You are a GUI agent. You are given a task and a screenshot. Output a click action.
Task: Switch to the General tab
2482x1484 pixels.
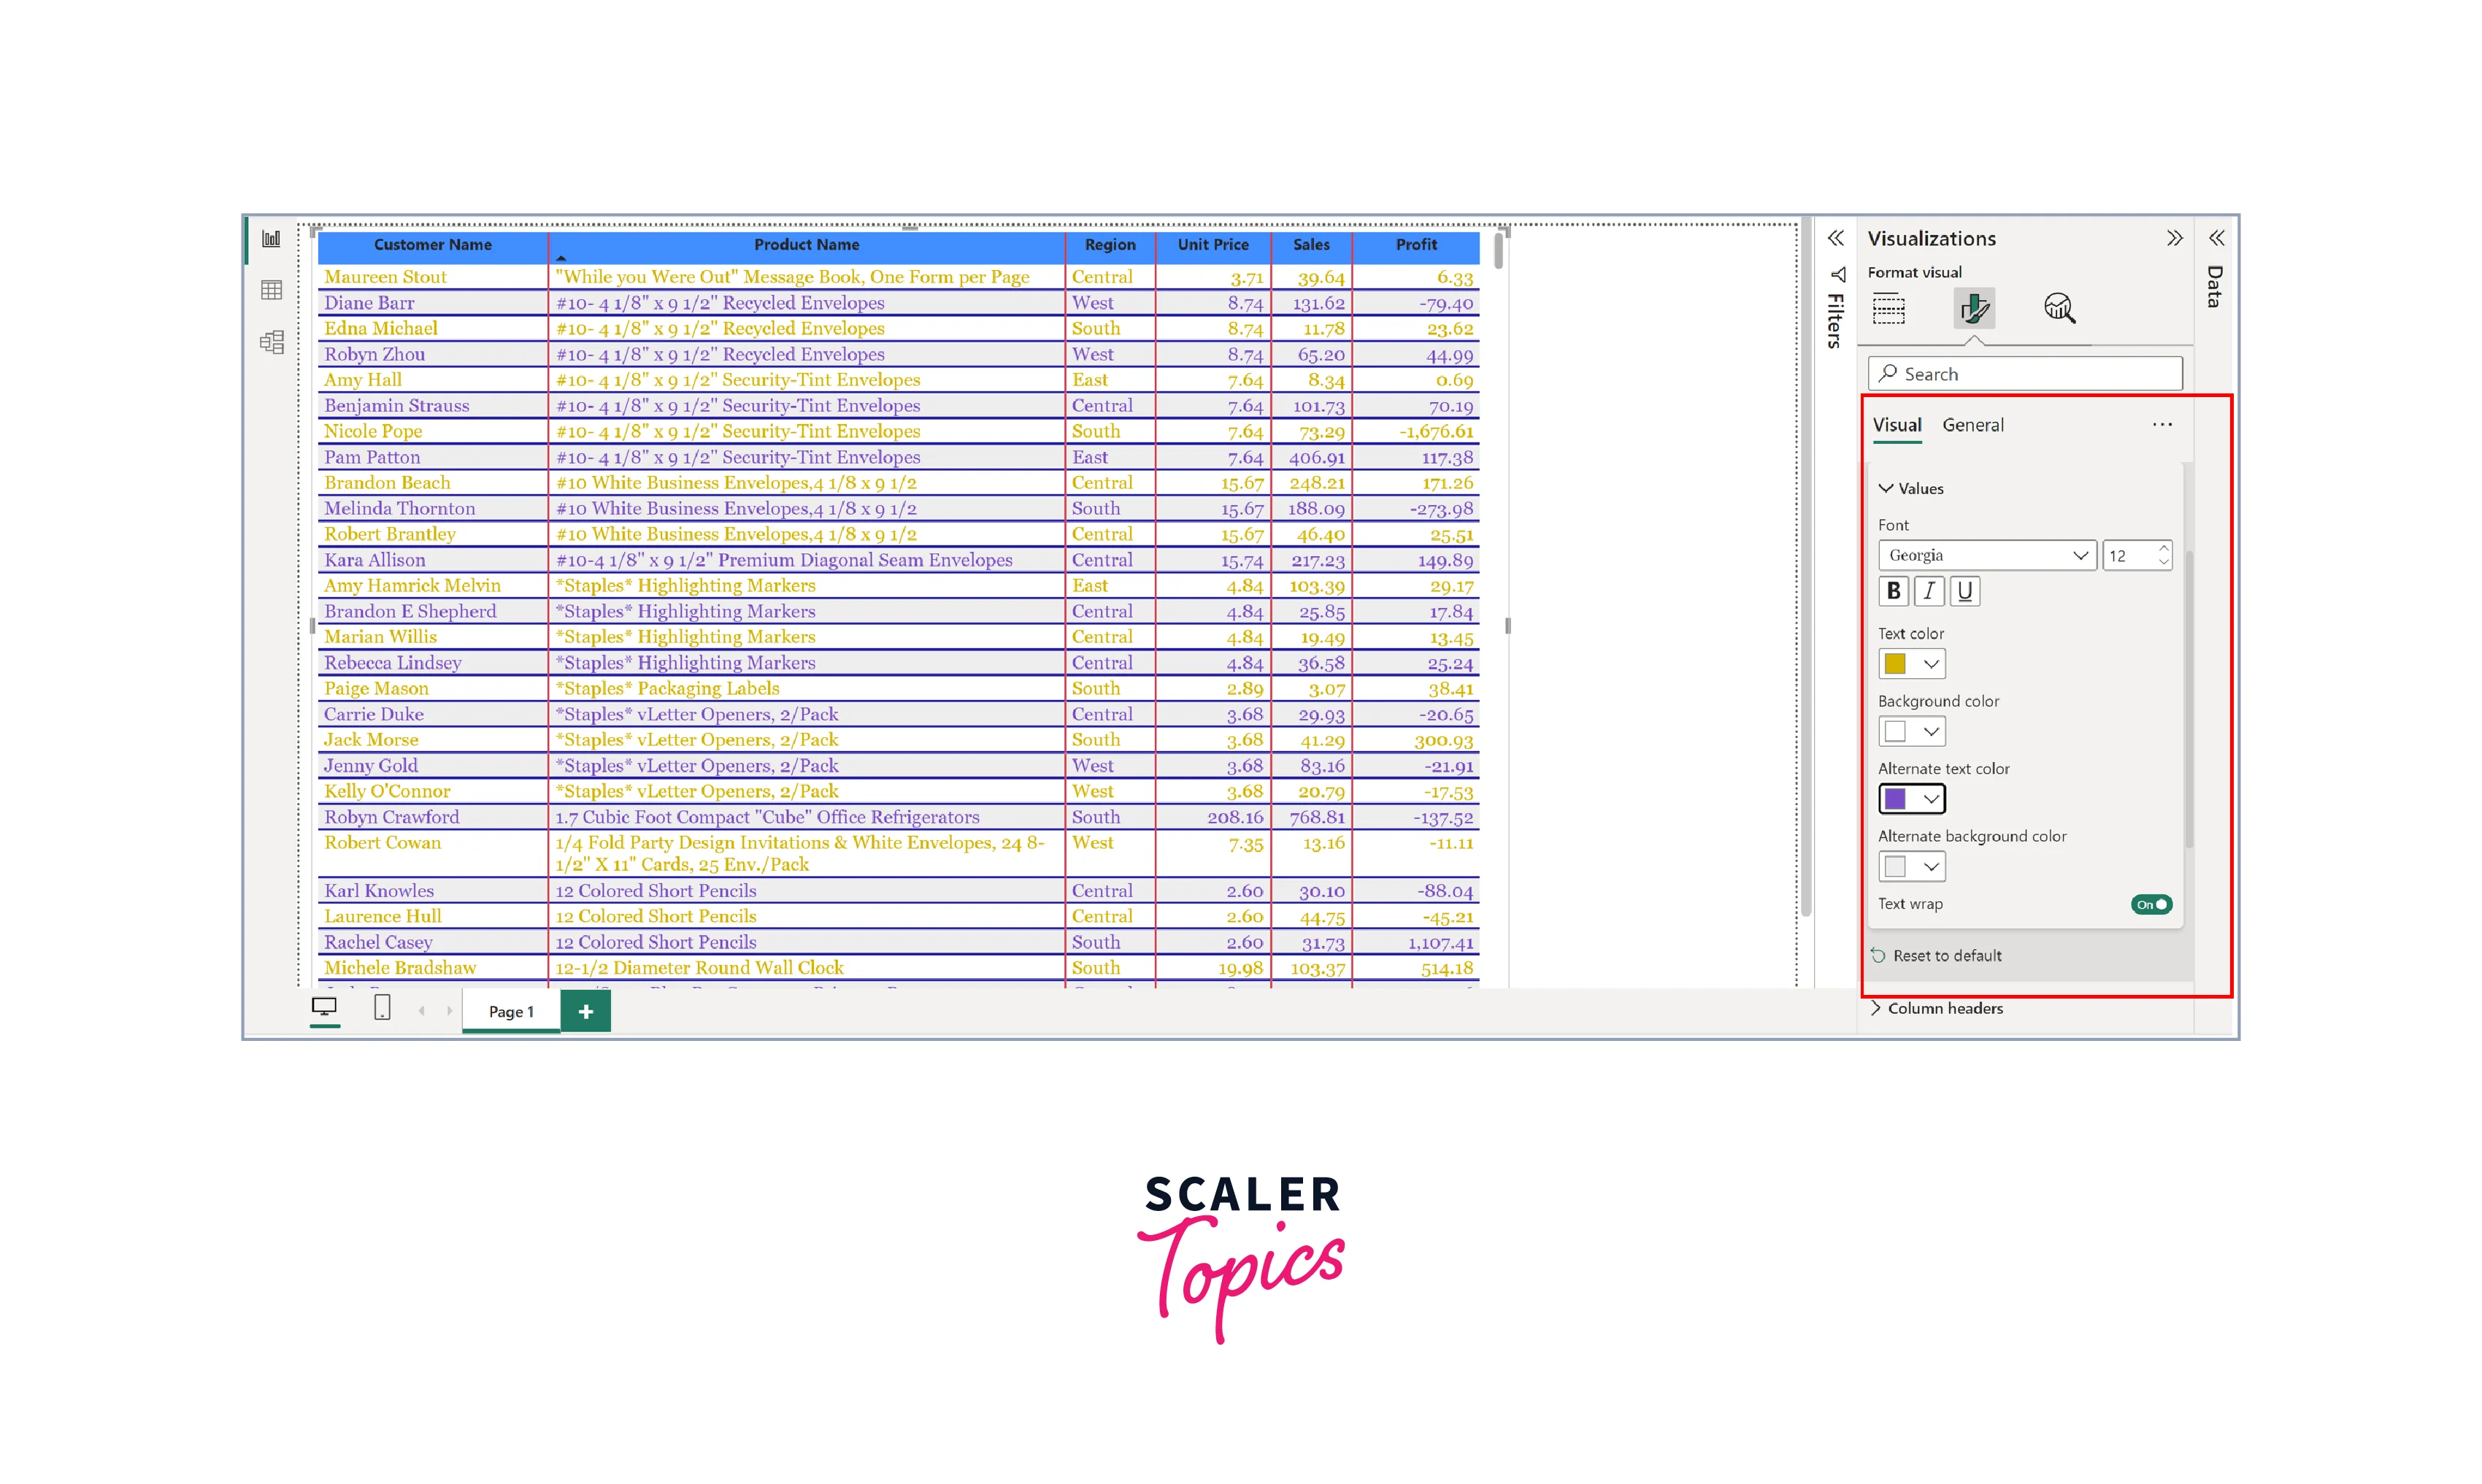[x=1972, y=425]
